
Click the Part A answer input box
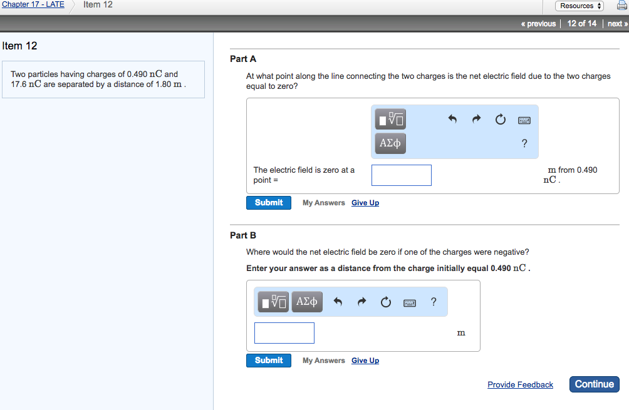click(402, 175)
